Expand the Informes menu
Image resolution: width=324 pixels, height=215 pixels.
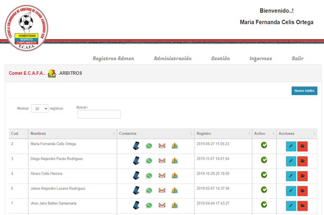(261, 59)
